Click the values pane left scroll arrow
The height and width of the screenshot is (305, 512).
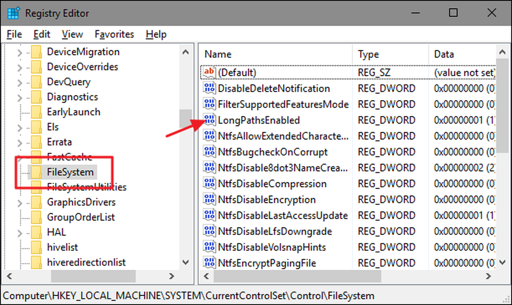coord(206,276)
